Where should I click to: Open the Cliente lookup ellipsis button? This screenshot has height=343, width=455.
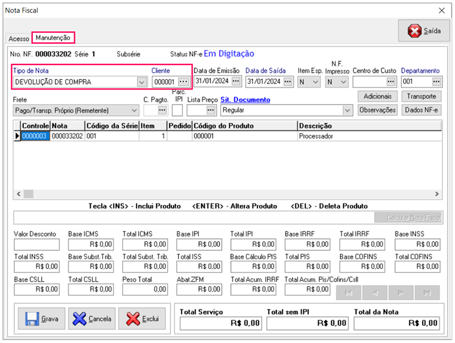coord(183,82)
